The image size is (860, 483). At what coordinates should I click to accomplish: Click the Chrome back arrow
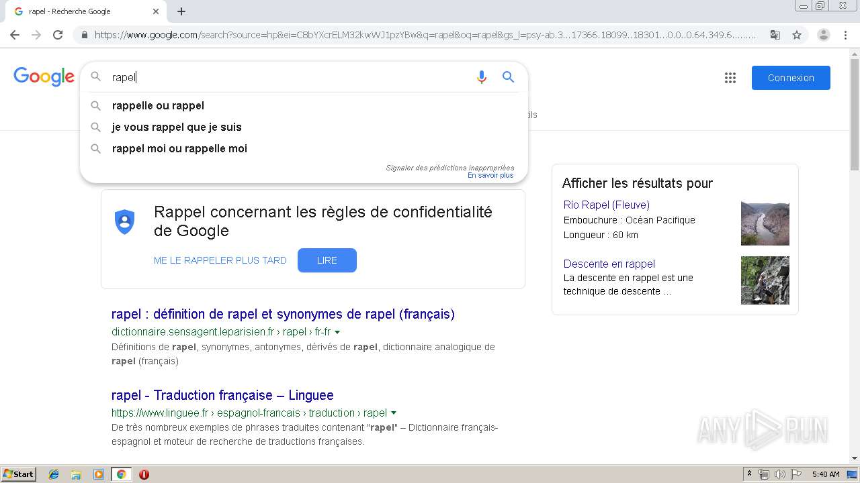point(15,35)
